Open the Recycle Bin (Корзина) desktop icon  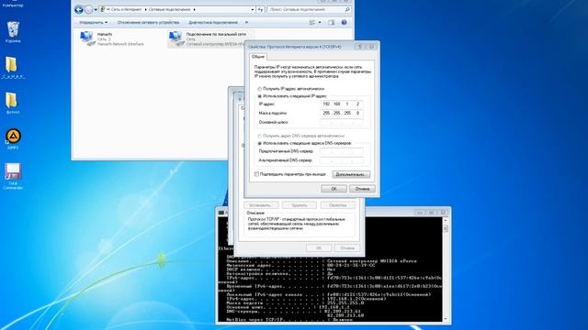pyautogui.click(x=13, y=31)
